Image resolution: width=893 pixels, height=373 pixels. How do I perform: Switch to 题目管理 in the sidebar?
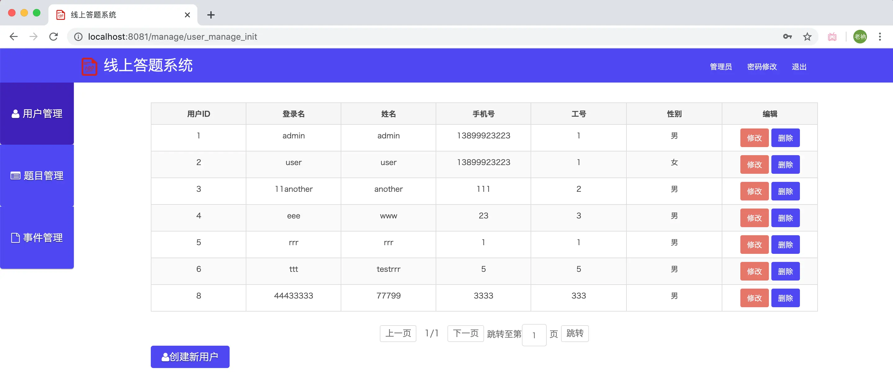37,175
